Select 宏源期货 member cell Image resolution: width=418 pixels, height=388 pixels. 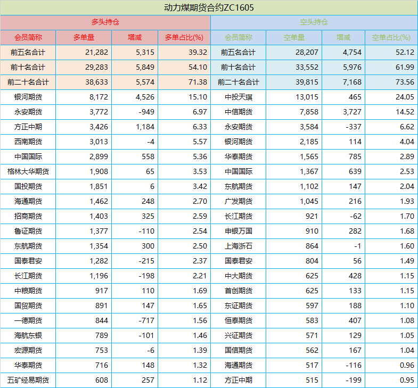[28, 351]
